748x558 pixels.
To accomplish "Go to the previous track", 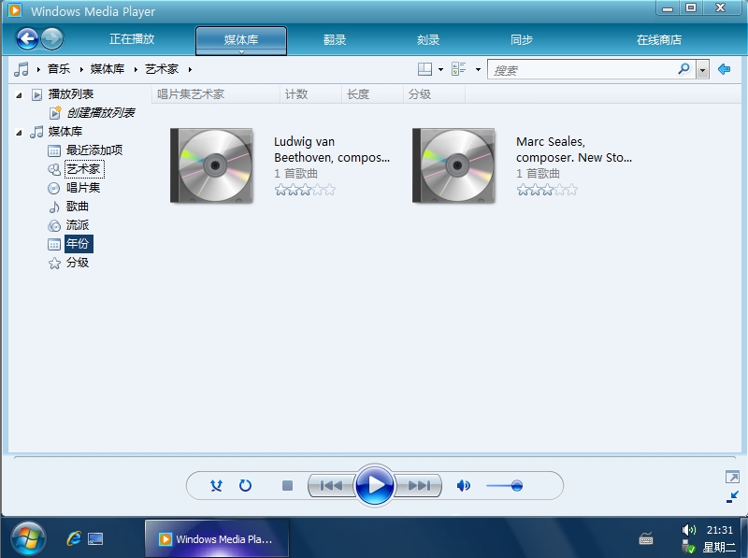I will click(331, 486).
